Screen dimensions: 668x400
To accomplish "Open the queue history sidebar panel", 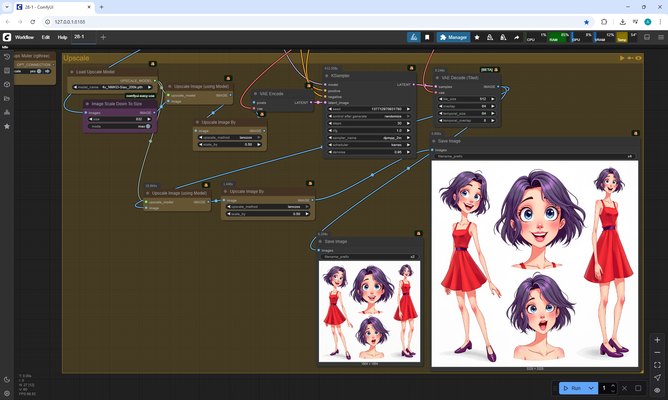I will pos(7,57).
